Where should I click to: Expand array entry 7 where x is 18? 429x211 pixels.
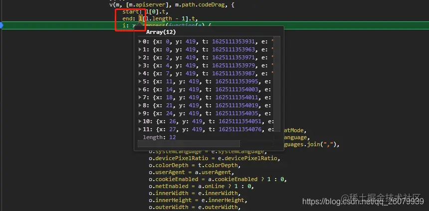(140, 97)
